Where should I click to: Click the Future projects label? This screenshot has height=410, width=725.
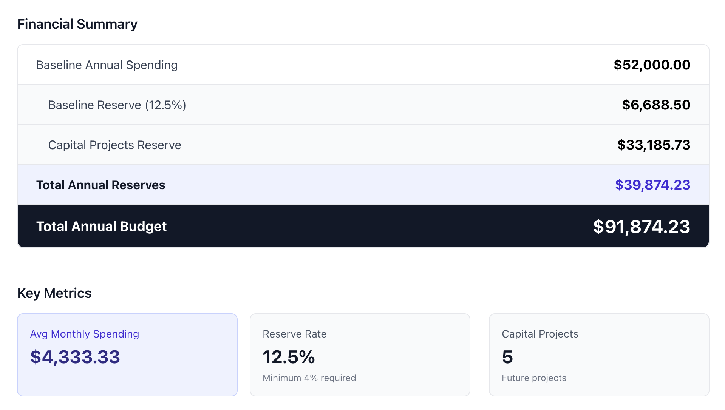[x=534, y=378]
